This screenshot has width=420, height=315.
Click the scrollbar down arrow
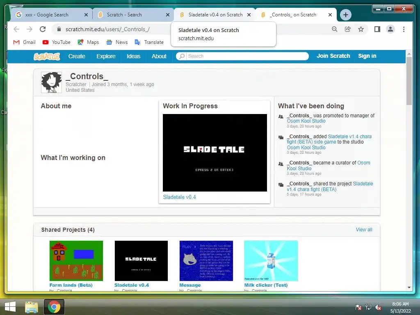[x=409, y=288]
